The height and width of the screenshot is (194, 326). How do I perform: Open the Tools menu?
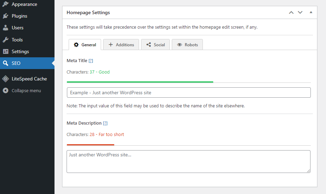tap(27, 39)
